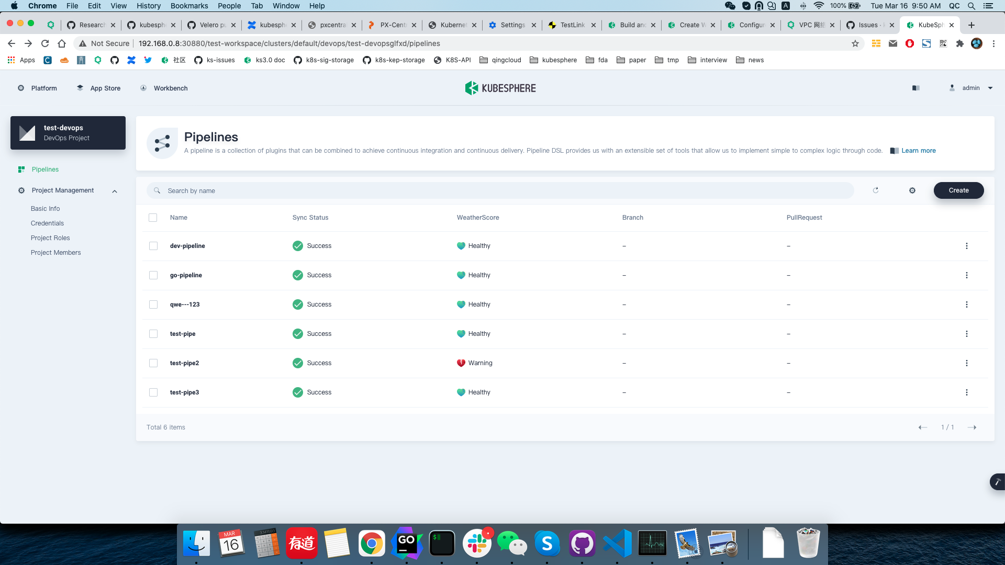Open the Chrome three-dot menu
The height and width of the screenshot is (565, 1005).
(994, 43)
